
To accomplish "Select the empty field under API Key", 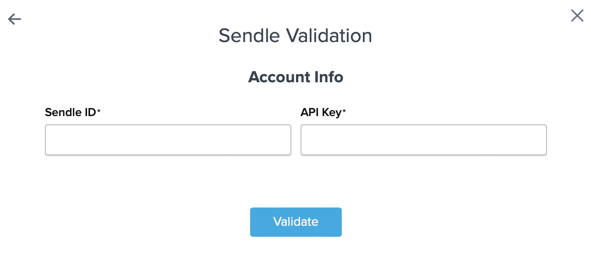I will point(423,140).
